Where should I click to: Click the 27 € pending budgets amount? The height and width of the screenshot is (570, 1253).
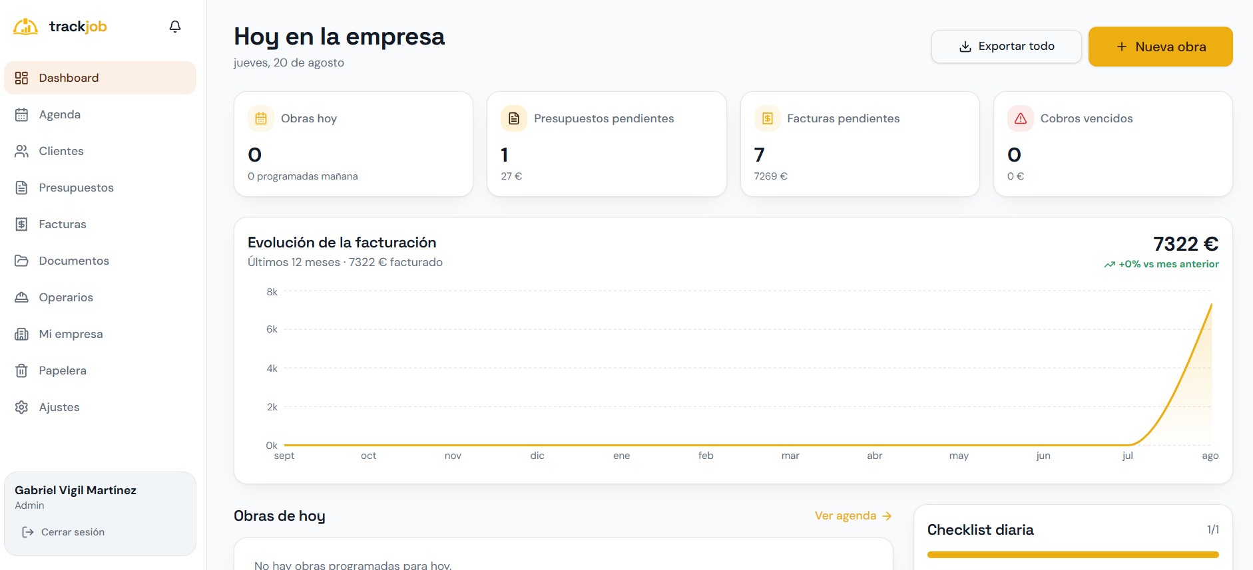point(511,176)
